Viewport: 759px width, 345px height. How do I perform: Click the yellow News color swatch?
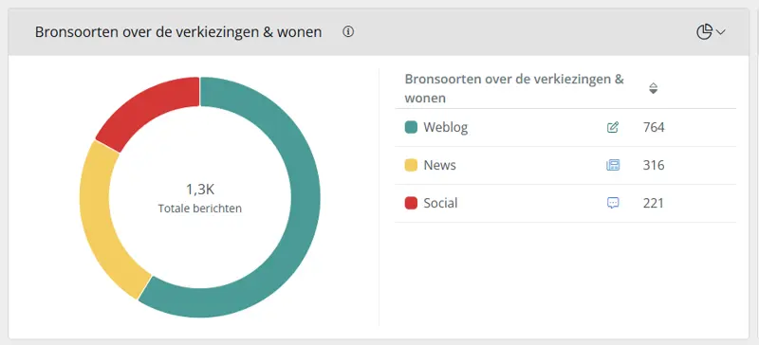[x=411, y=166]
